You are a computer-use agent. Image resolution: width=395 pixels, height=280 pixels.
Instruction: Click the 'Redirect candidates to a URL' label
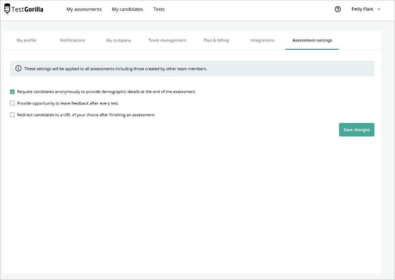[86, 115]
